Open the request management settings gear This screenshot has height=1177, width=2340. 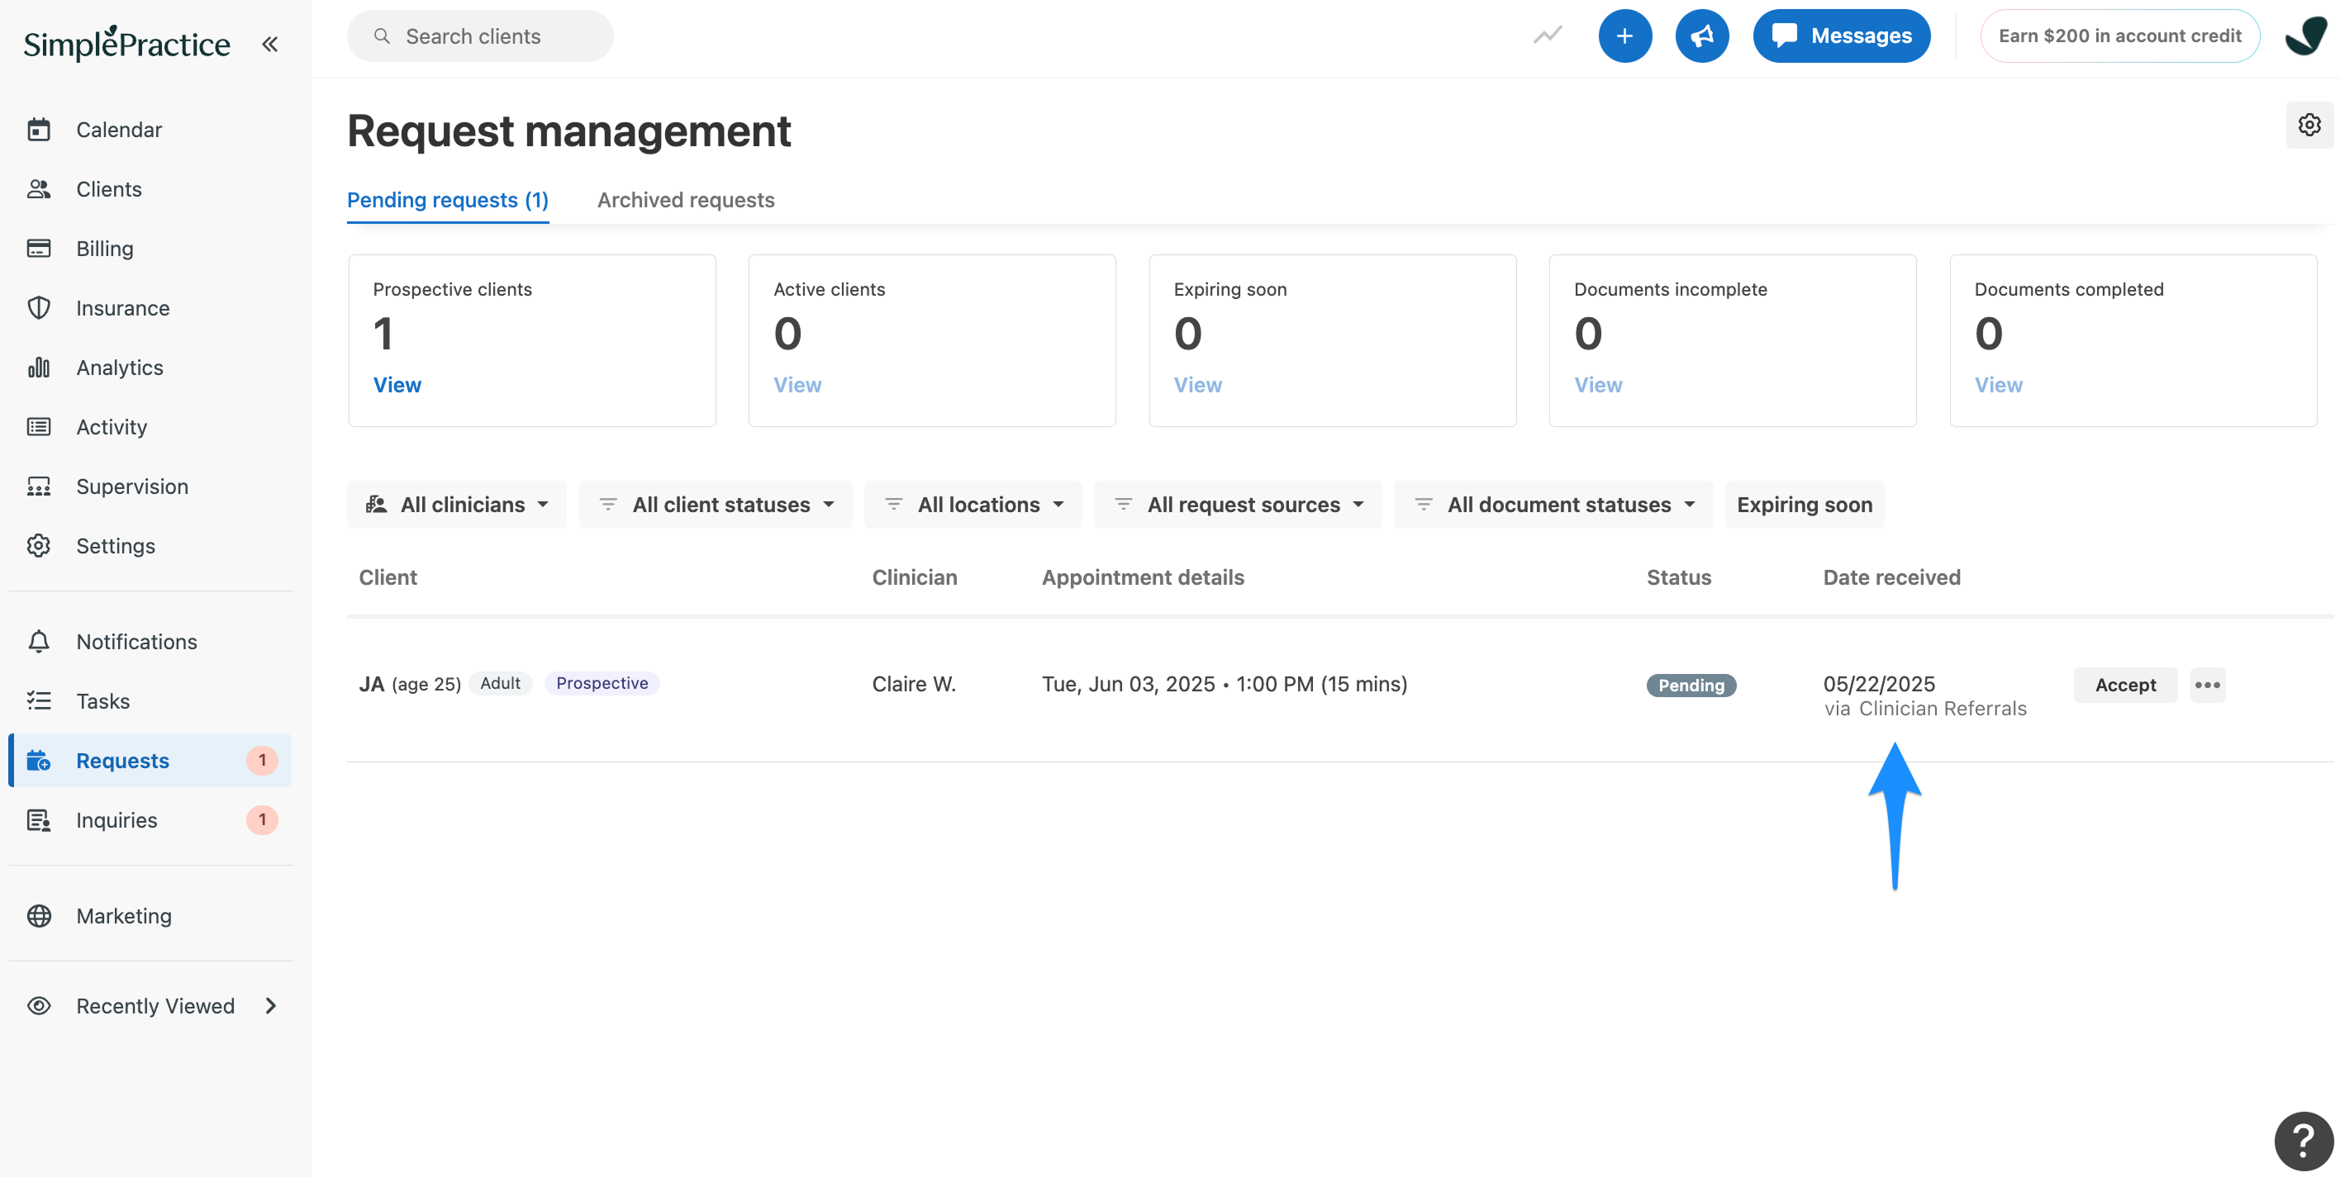[2309, 126]
